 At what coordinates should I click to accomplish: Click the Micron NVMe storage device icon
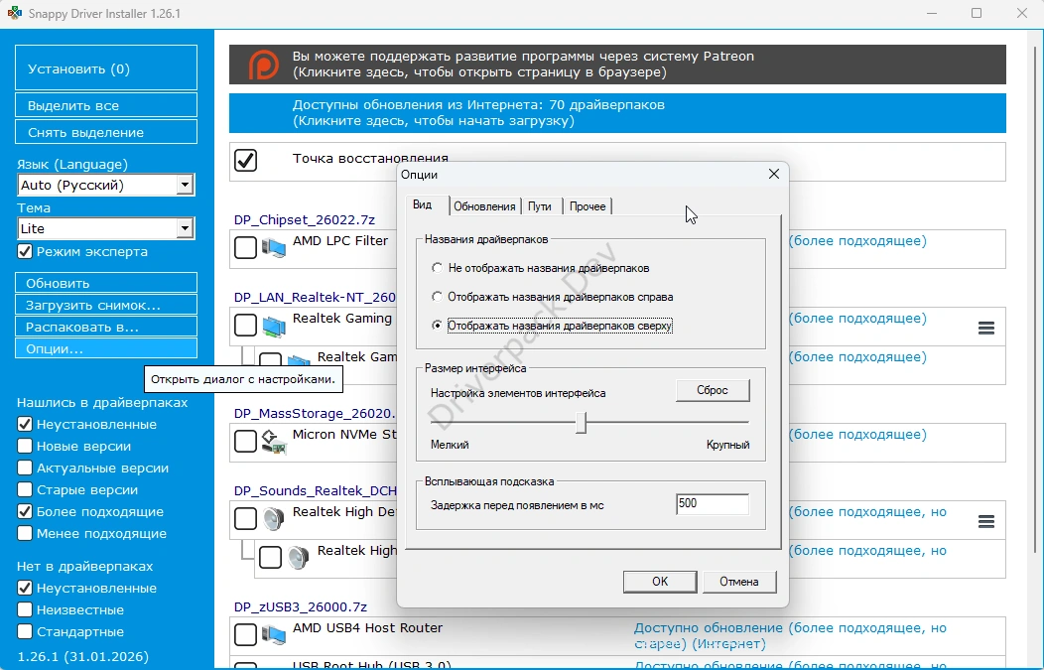pos(274,441)
